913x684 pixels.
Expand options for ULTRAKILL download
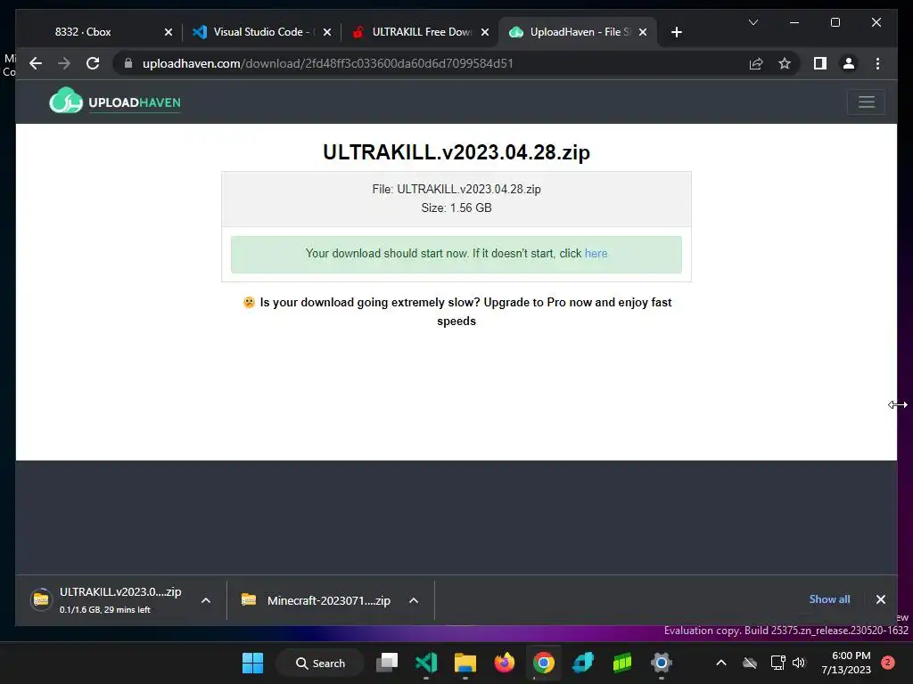point(206,600)
